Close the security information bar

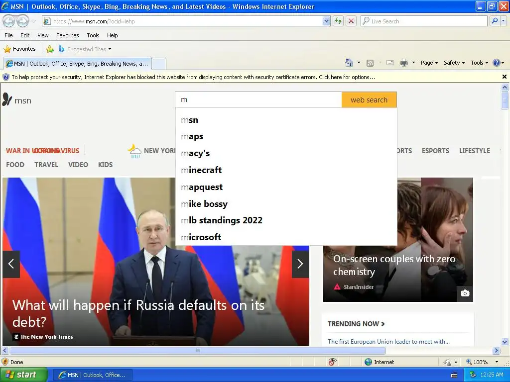[x=505, y=77]
